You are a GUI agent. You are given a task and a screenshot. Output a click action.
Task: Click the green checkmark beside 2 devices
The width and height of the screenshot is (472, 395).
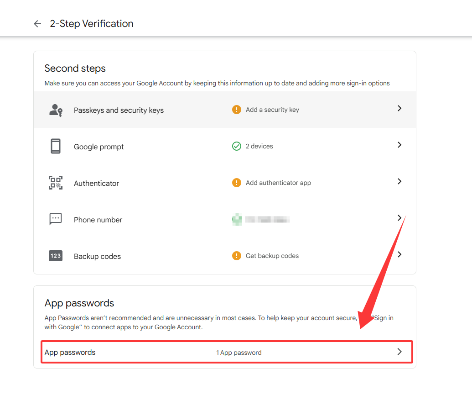[237, 146]
